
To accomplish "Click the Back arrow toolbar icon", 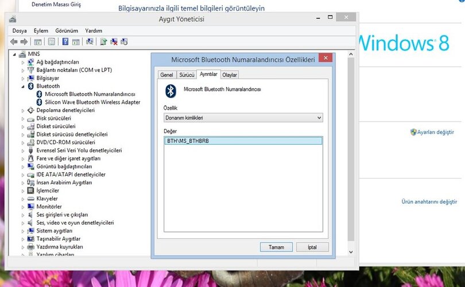I will pyautogui.click(x=14, y=42).
